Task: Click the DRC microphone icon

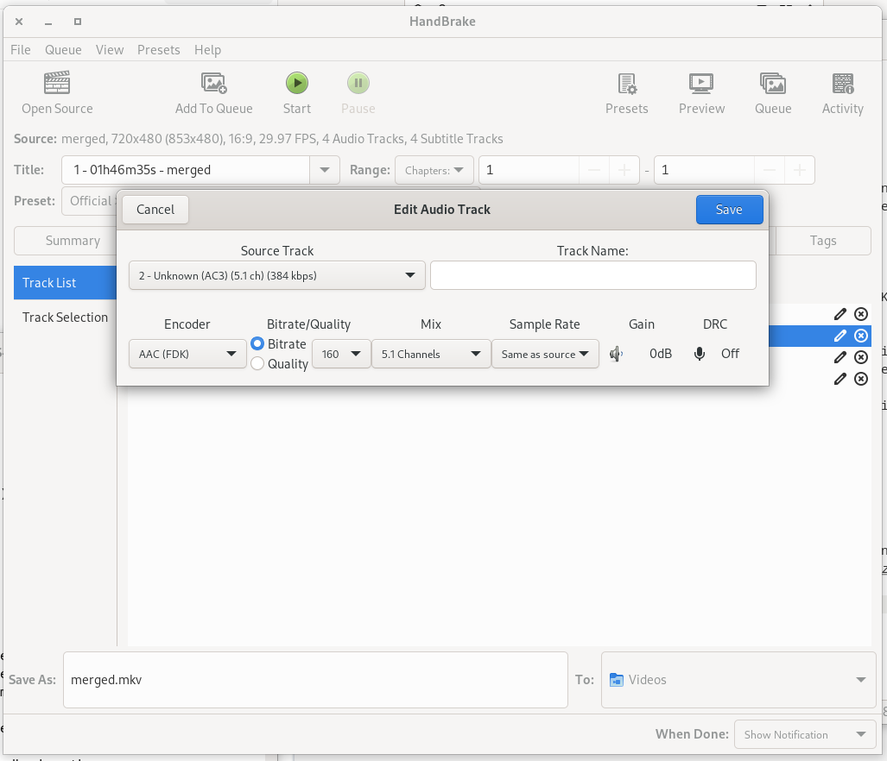Action: pyautogui.click(x=700, y=354)
